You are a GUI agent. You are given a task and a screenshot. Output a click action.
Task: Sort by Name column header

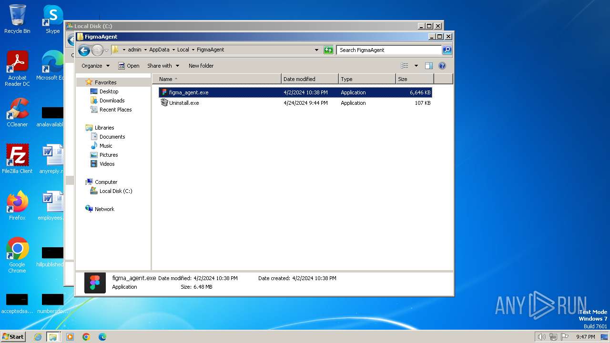point(217,79)
